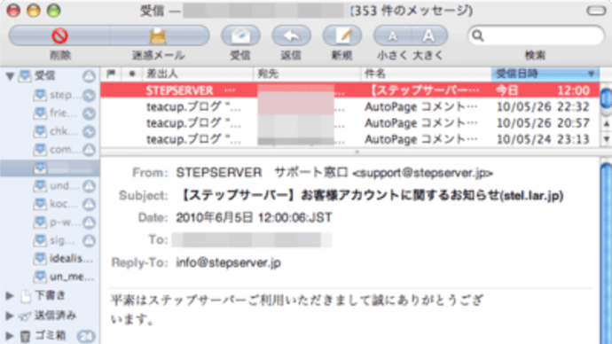Collapse the 受信 inbox tree

click(x=10, y=76)
